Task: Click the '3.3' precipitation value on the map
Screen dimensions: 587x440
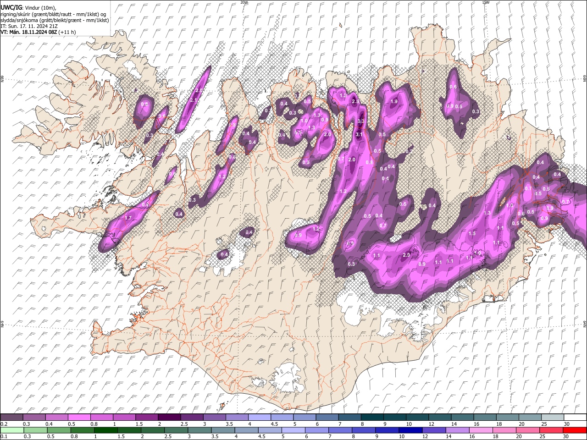Action: (x=361, y=121)
